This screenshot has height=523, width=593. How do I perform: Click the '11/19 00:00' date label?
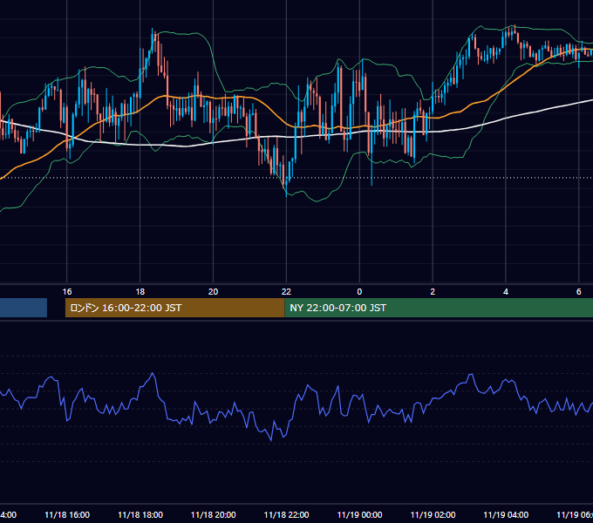(359, 514)
